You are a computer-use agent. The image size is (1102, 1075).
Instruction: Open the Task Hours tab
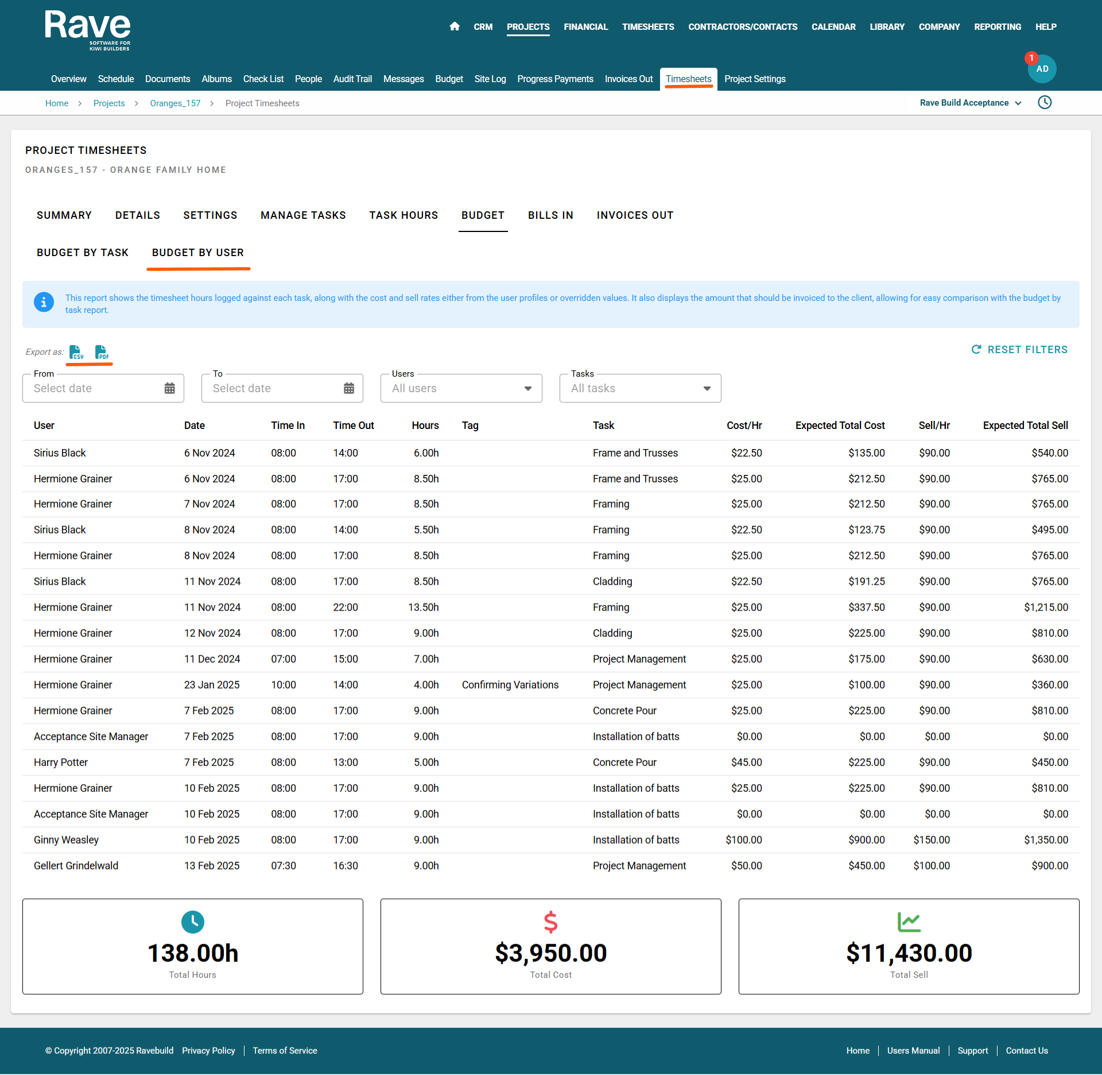403,215
